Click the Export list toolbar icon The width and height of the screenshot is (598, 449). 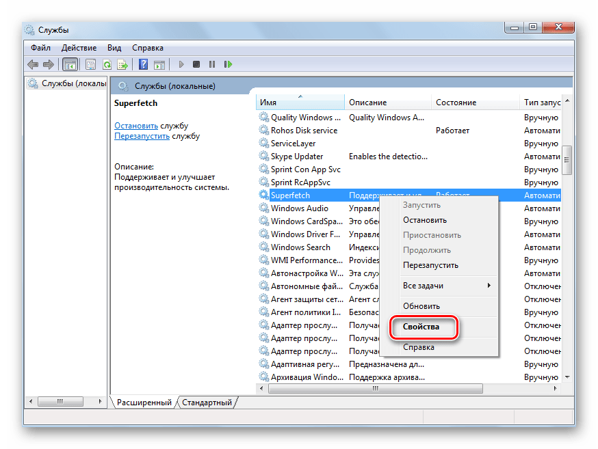click(122, 64)
